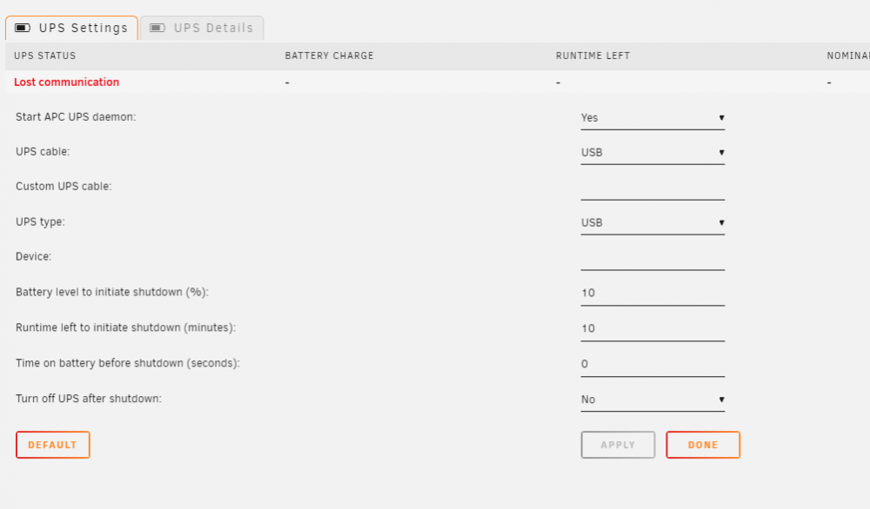
Task: Click the Turn off UPS after shutdown label
Action: pos(89,398)
